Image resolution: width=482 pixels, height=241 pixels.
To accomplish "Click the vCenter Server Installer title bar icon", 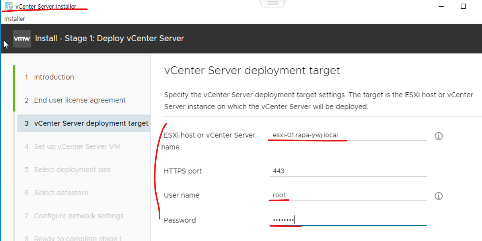I will tap(9, 6).
